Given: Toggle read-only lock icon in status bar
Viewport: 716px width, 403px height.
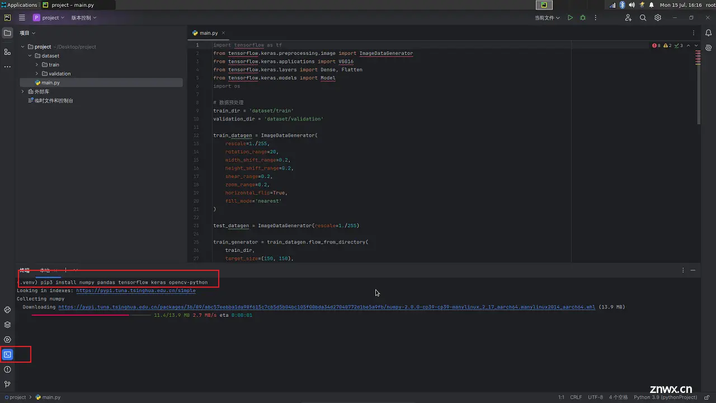Looking at the screenshot, I should click(x=708, y=397).
